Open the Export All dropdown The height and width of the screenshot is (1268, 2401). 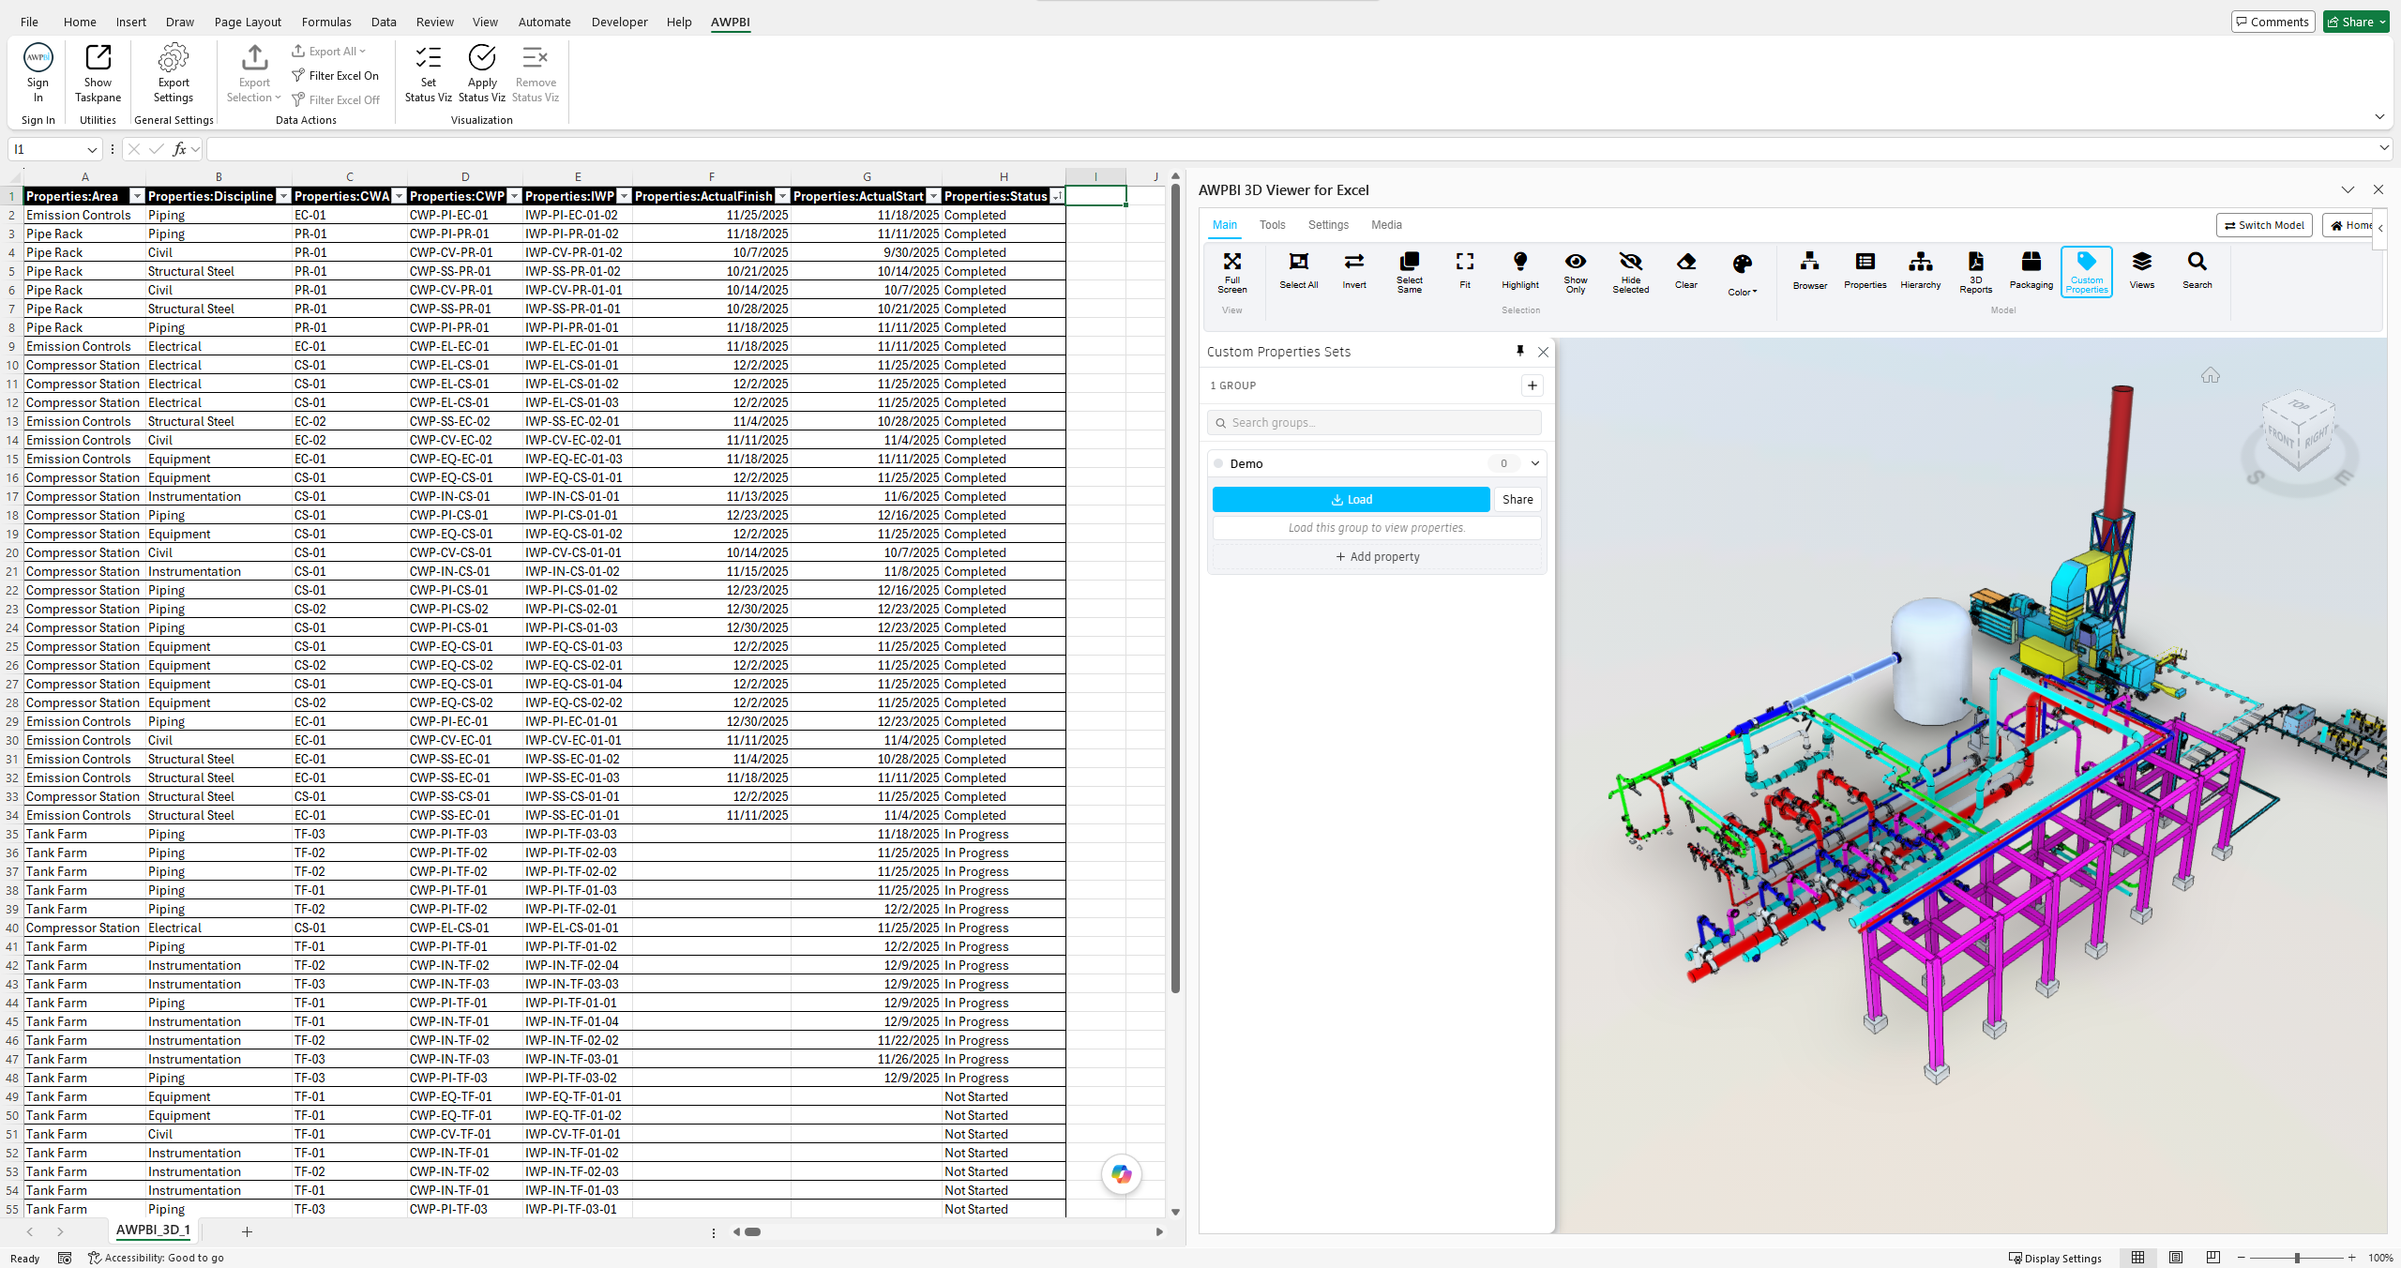pyautogui.click(x=329, y=52)
